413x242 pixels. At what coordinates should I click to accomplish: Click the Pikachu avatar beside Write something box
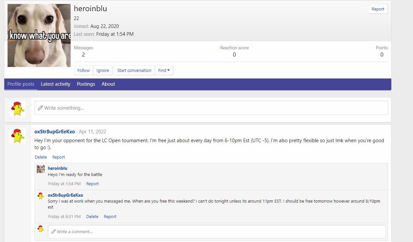point(18,108)
